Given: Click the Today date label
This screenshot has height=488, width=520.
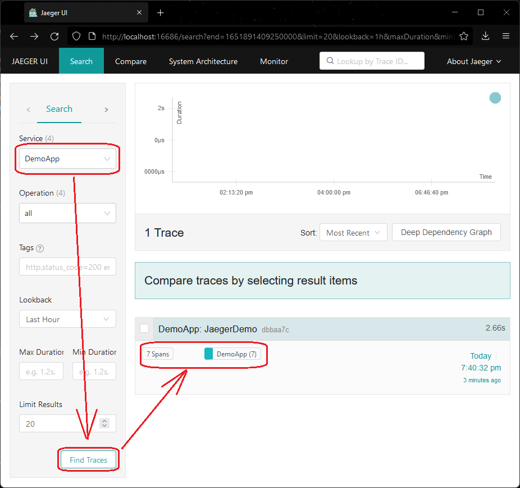Looking at the screenshot, I should (x=481, y=356).
